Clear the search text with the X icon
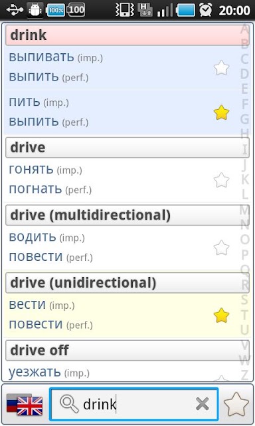The width and height of the screenshot is (255, 426). (202, 404)
